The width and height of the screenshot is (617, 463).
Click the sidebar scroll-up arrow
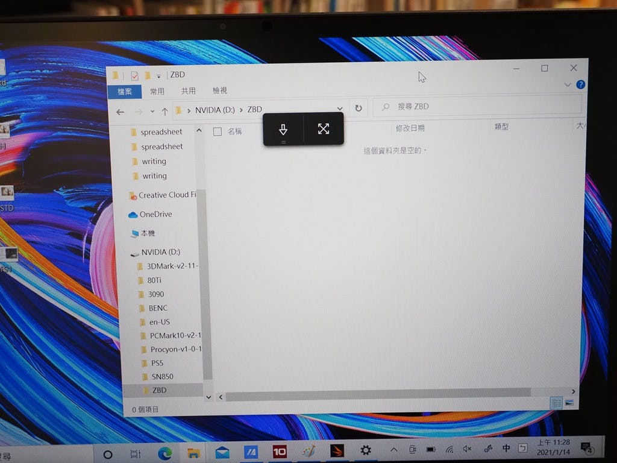[x=199, y=130]
